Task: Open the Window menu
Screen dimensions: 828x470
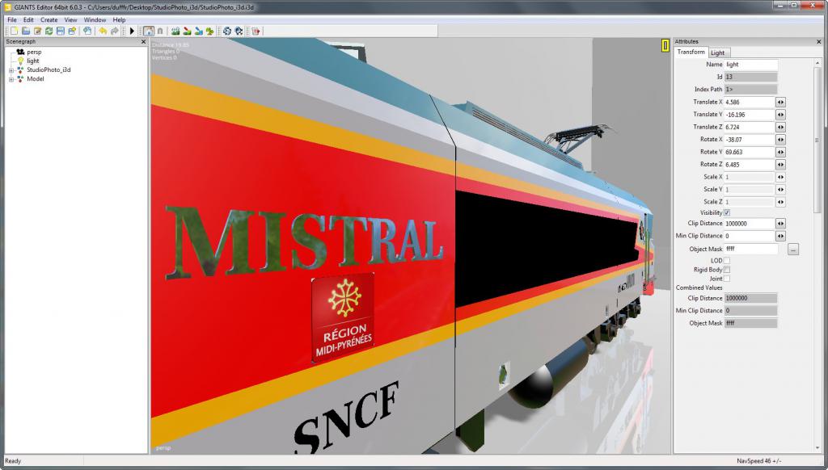Action: tap(95, 19)
